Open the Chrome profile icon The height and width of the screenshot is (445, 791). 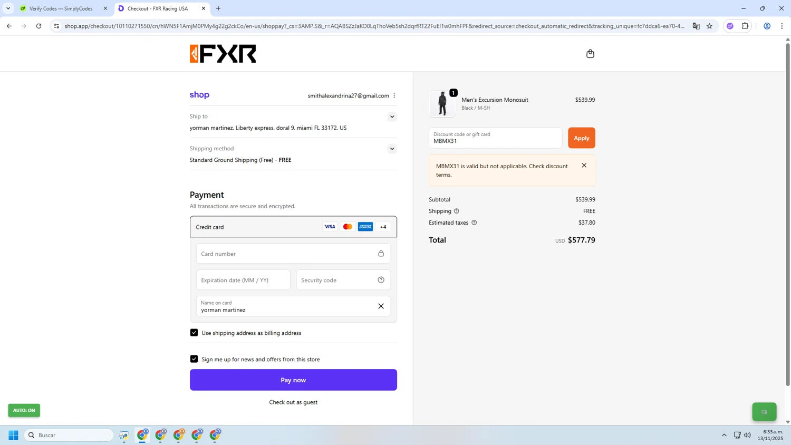767,26
